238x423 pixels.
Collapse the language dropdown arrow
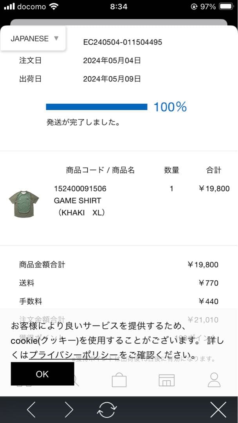(56, 38)
